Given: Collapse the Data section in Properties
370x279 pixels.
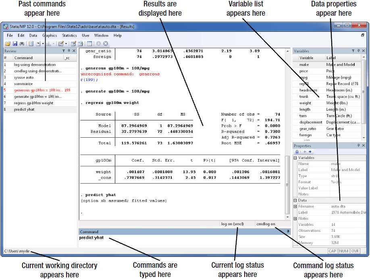Looking at the screenshot, I should [295, 200].
